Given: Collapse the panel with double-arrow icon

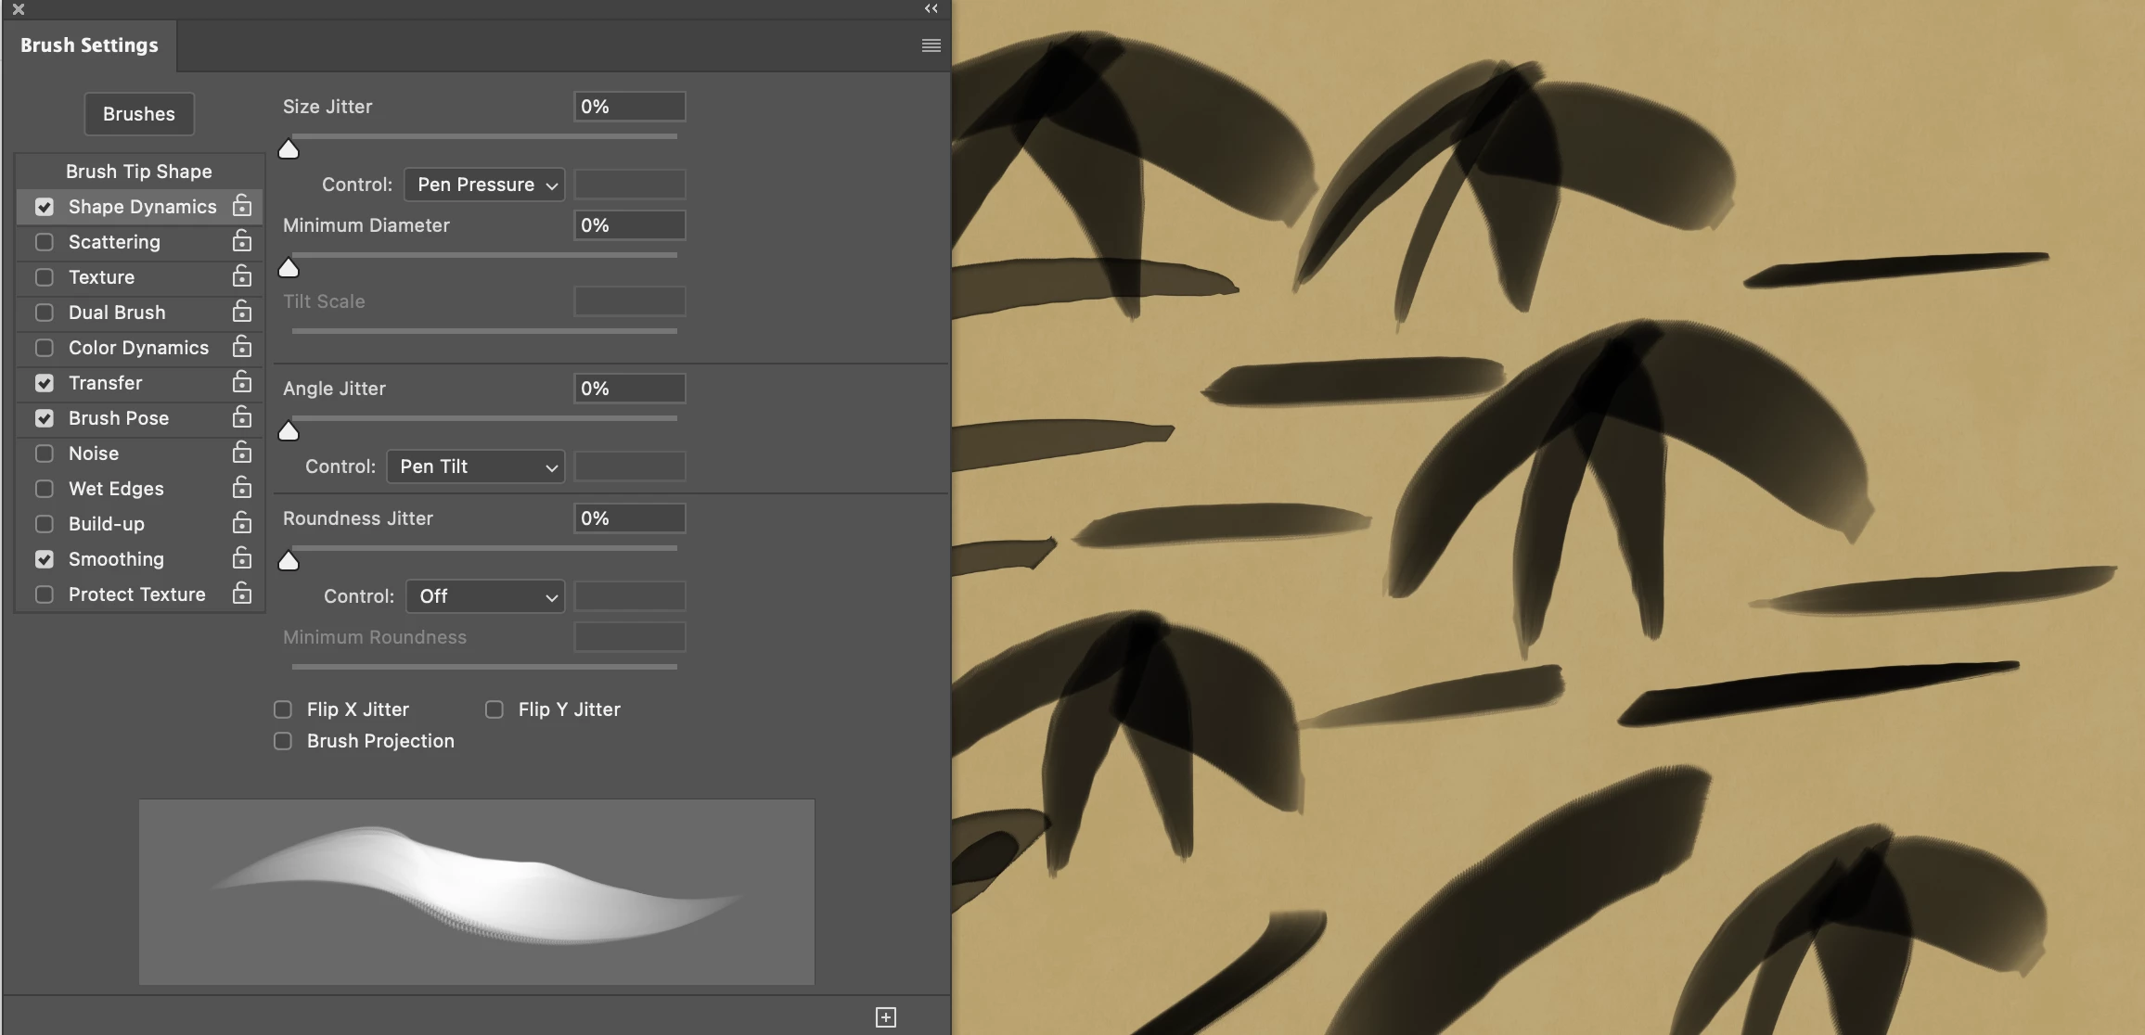Looking at the screenshot, I should pyautogui.click(x=931, y=9).
